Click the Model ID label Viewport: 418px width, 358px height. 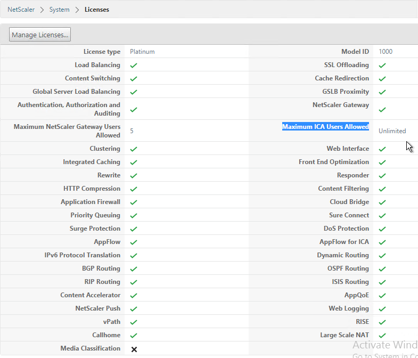pos(355,52)
